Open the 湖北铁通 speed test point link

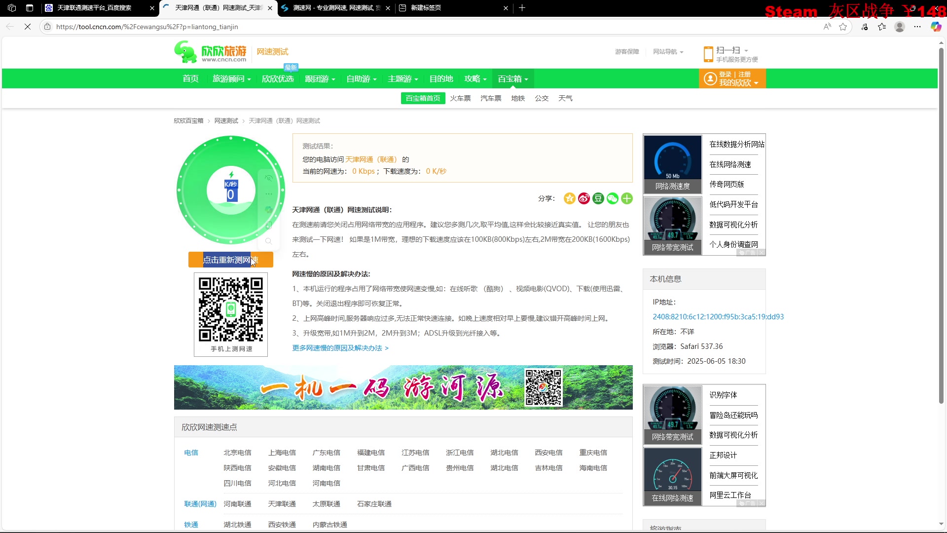click(237, 525)
